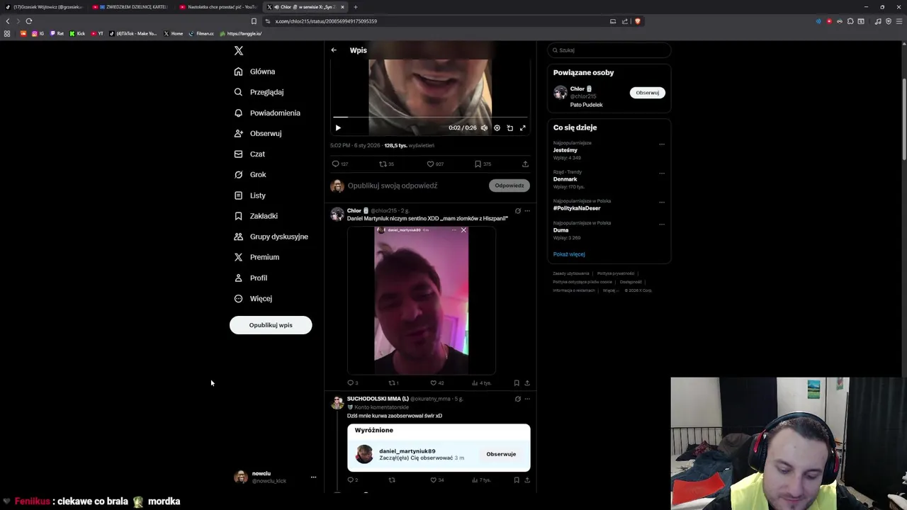Like the SUCHODOLSKI MMA reply (34)
The width and height of the screenshot is (907, 510).
[x=436, y=480]
